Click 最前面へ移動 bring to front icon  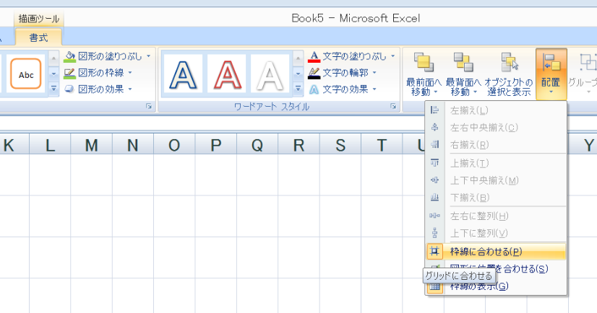[x=424, y=62]
